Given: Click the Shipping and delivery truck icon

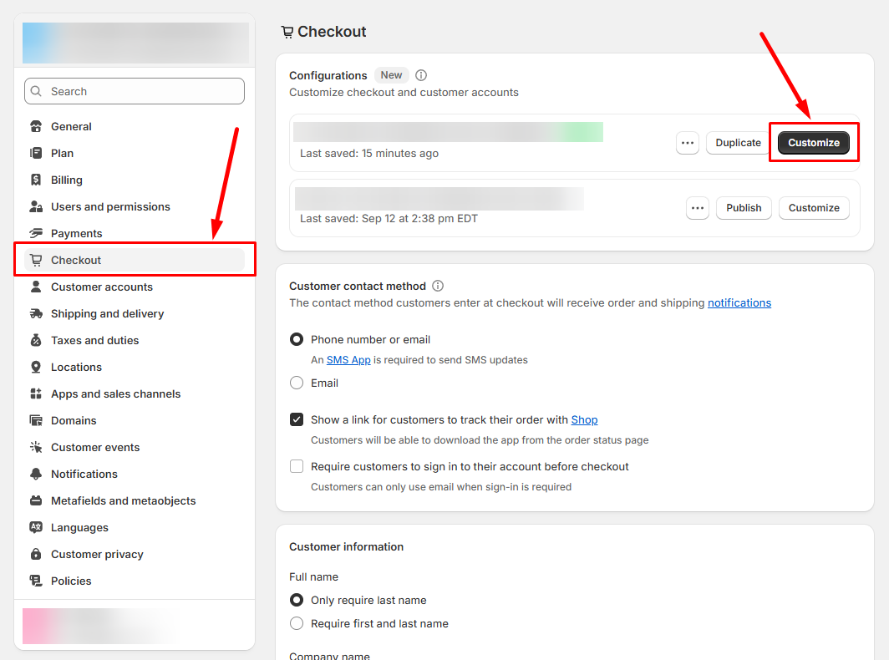Looking at the screenshot, I should click(36, 314).
